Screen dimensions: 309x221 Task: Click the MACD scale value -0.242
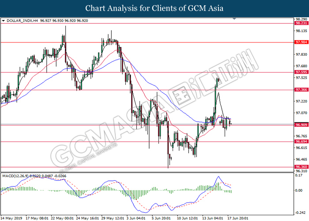300,213
